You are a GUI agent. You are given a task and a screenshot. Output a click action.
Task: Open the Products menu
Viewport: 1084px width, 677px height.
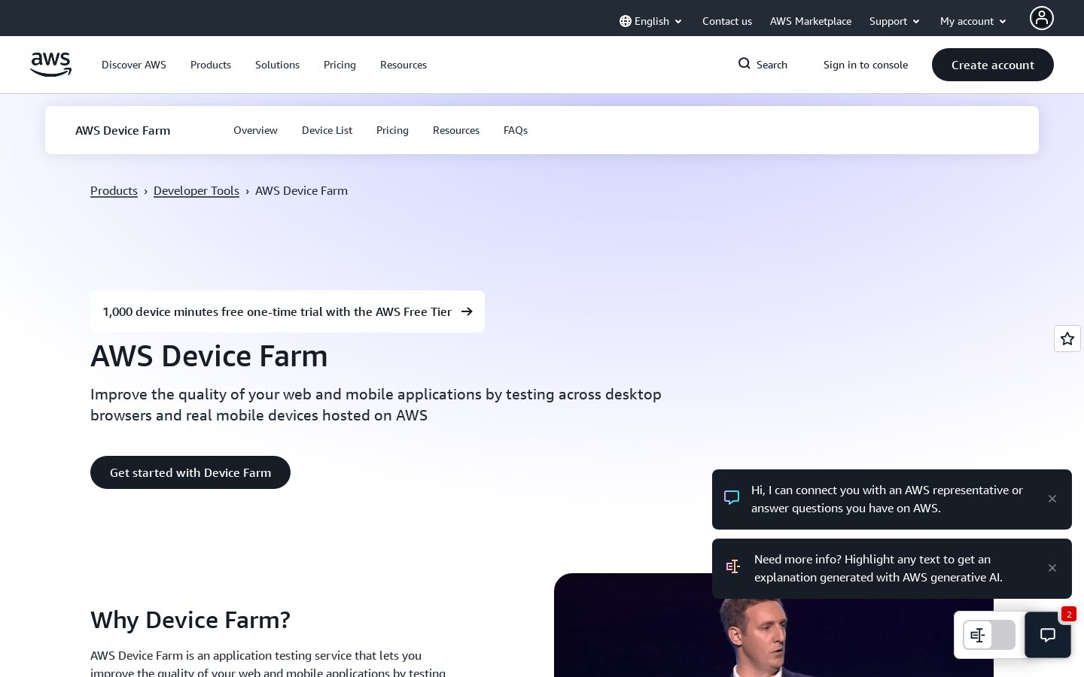point(211,65)
